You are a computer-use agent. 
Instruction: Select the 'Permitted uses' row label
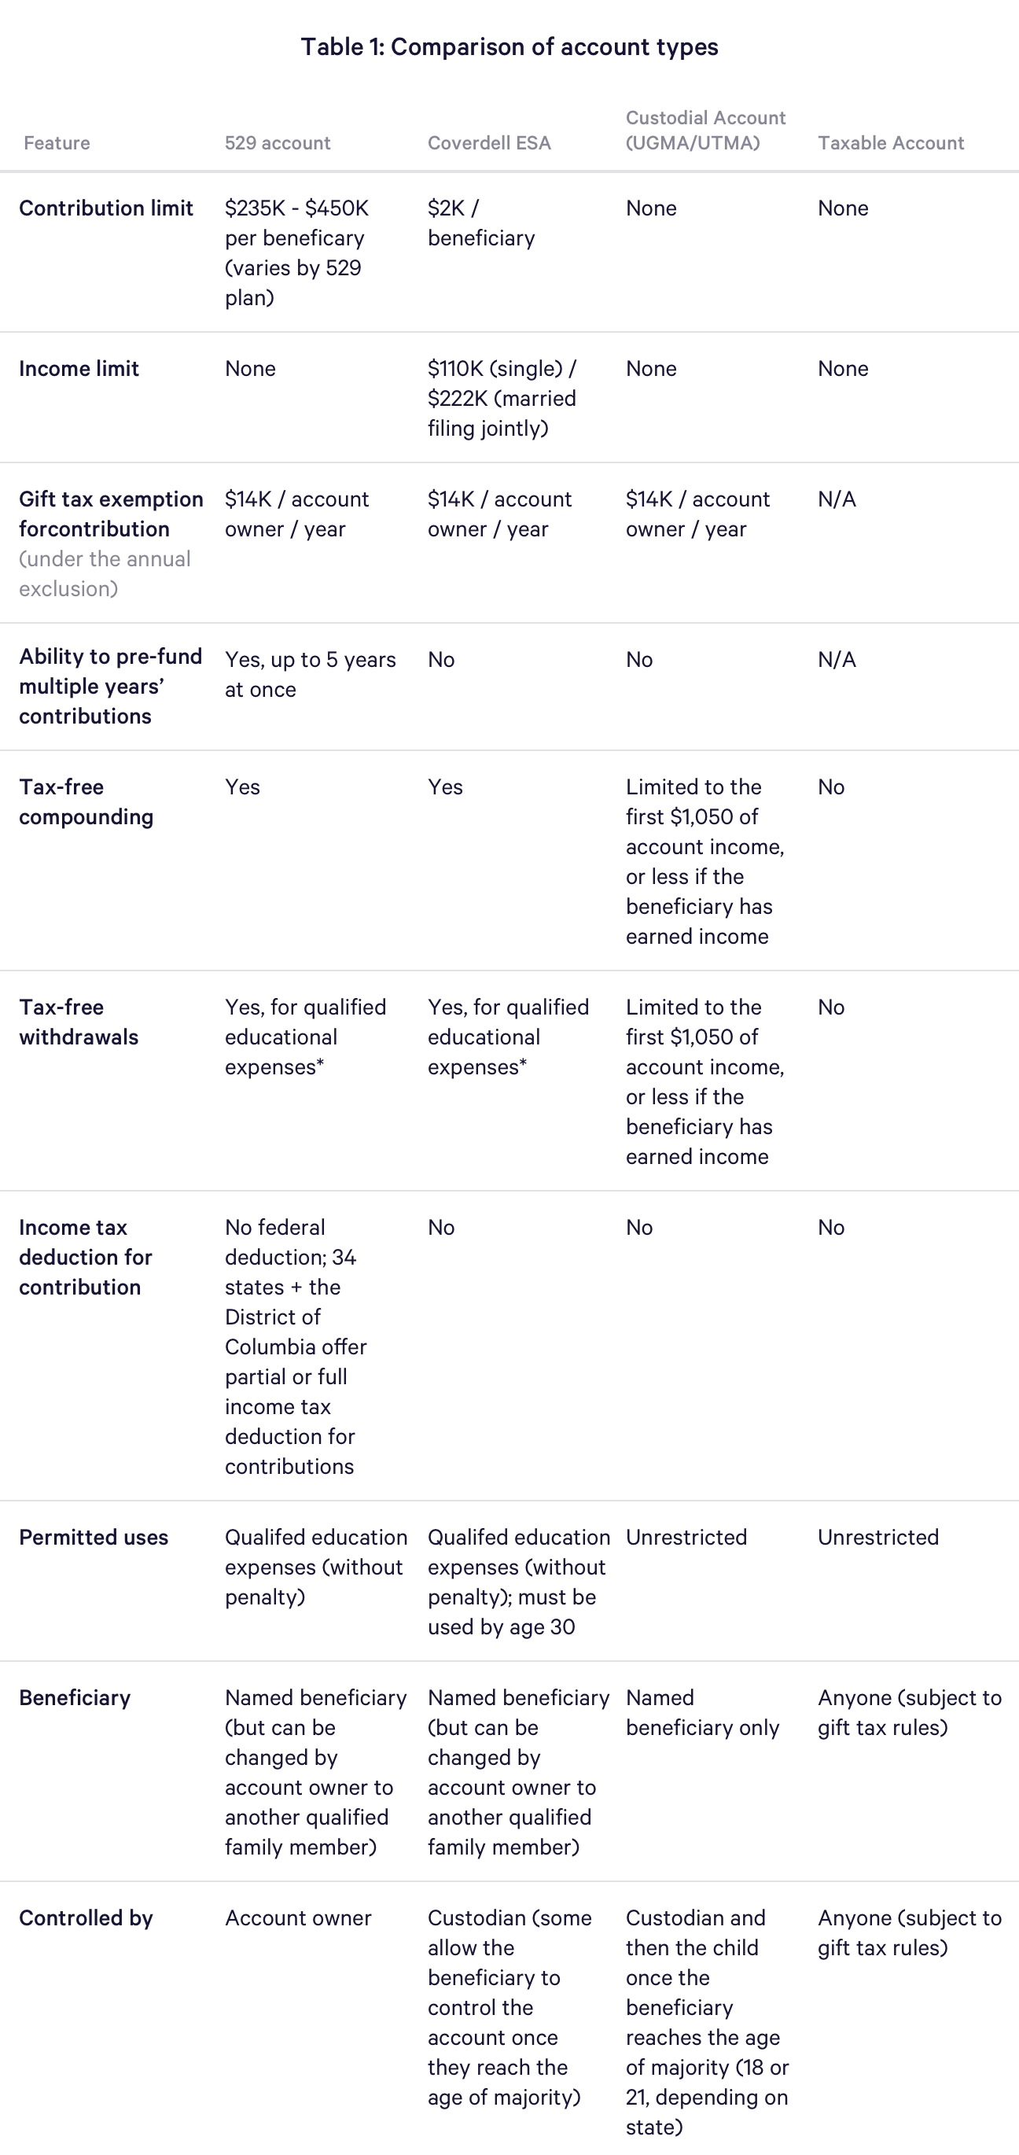94,1538
